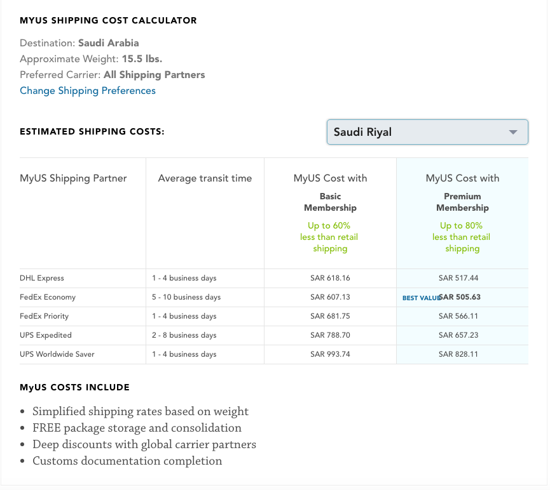The height and width of the screenshot is (490, 550).
Task: Click the SAR 505.63 premium price
Action: [460, 297]
